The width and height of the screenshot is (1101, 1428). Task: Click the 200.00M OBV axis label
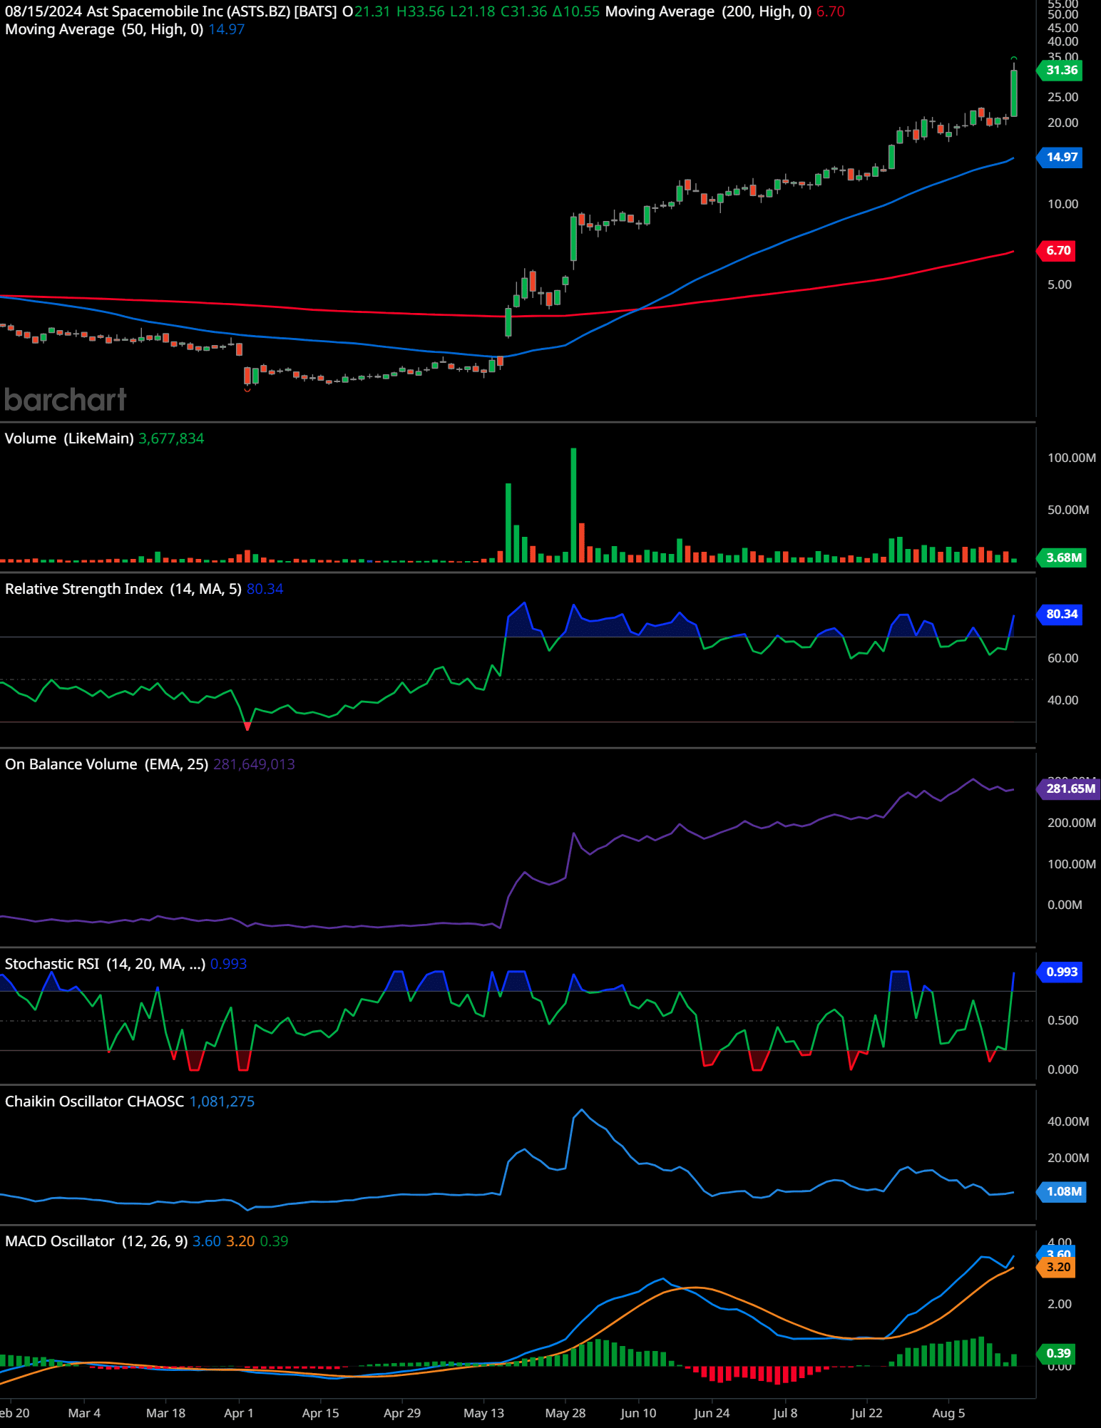[1071, 823]
